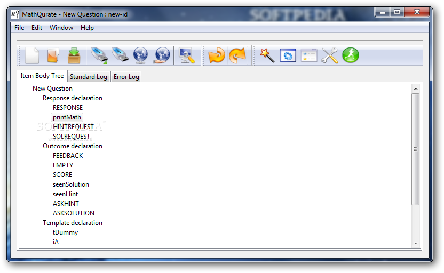Select the HINTREQUEST tree item
Image resolution: width=444 pixels, height=273 pixels.
tap(73, 127)
